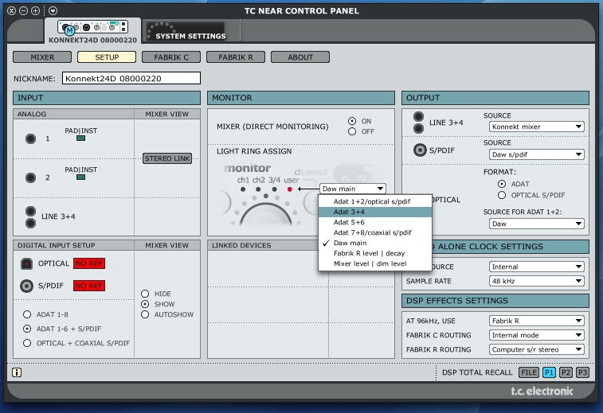Toggle PAD|INST indicator for input 2
This screenshot has height=413, width=603.
click(x=80, y=177)
